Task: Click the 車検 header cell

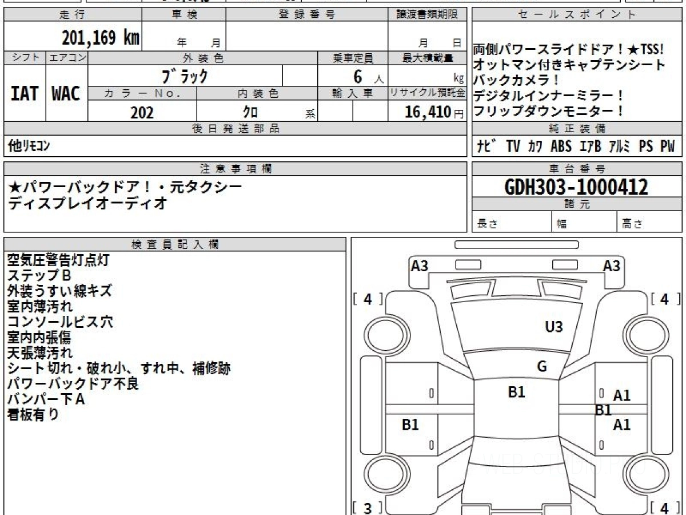Action: pos(184,15)
